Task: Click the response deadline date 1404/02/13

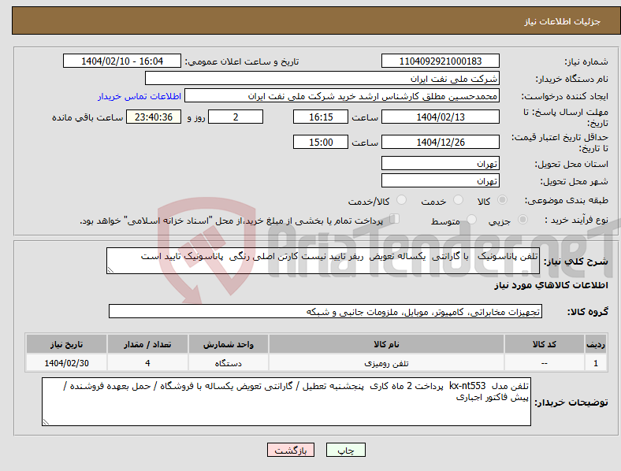Action: 441,117
